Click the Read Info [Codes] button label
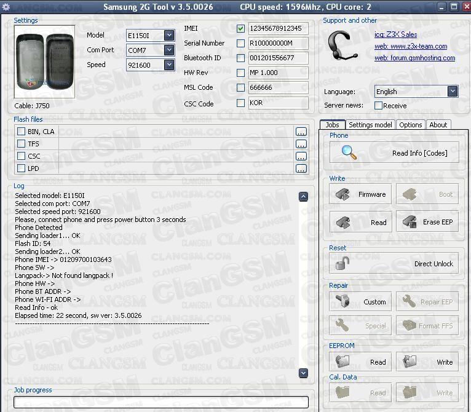Screen dimensions: 471x412 tap(419, 153)
